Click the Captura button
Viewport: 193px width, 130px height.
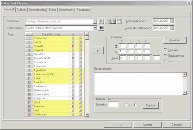point(151,106)
